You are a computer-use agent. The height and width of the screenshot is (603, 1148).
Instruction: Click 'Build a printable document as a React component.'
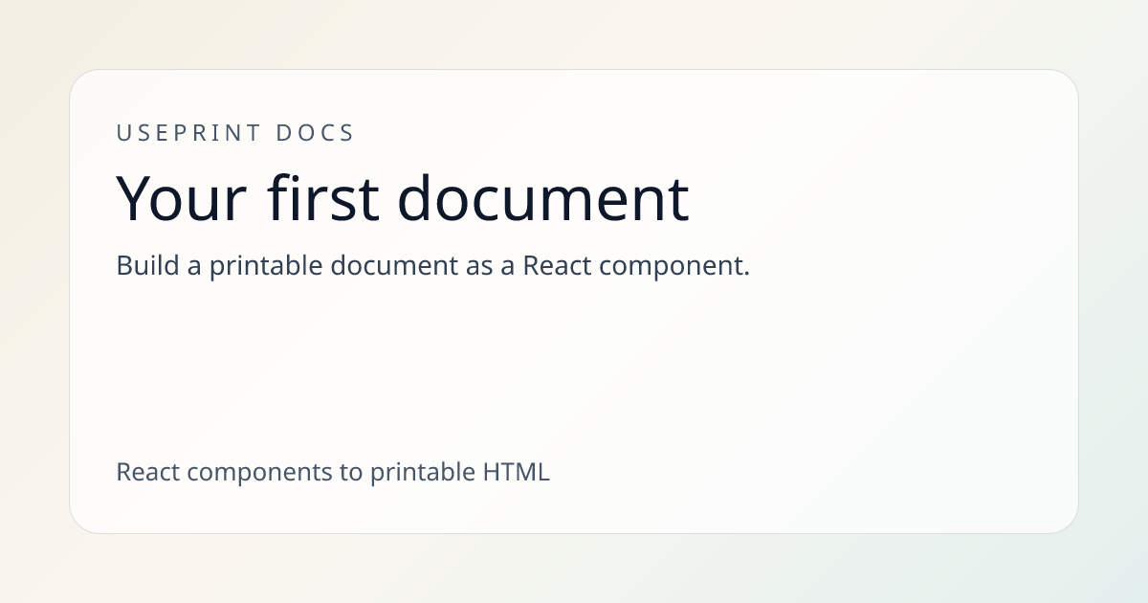coord(432,266)
